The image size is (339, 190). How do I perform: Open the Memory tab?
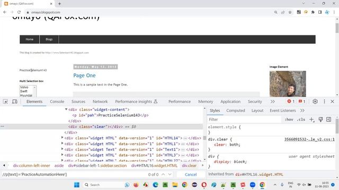click(x=206, y=101)
